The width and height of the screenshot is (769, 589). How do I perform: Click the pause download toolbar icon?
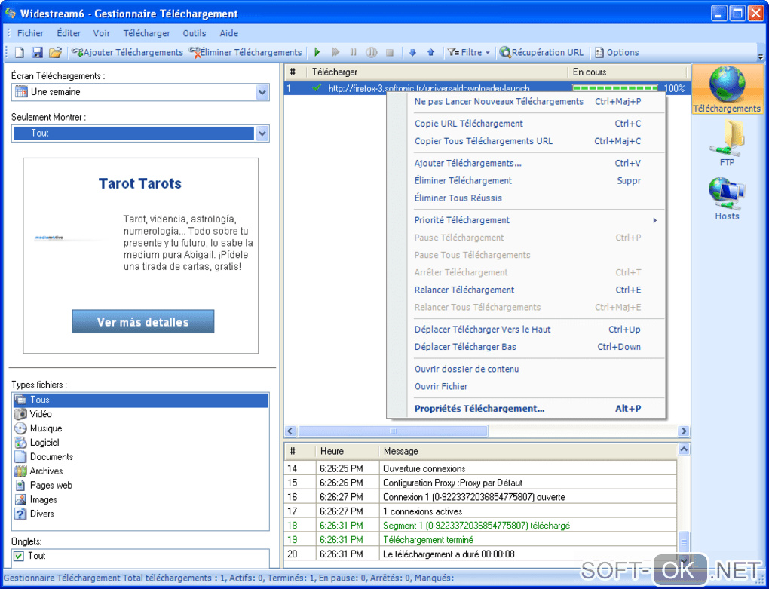353,53
